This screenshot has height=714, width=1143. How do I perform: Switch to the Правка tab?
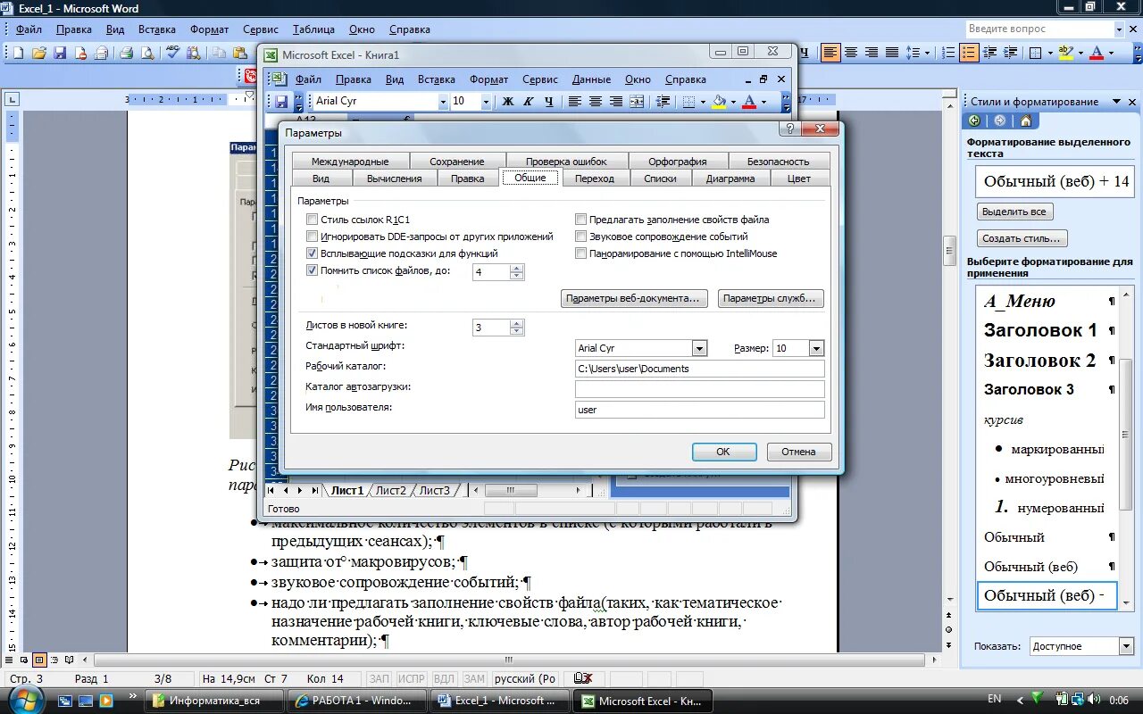click(468, 178)
